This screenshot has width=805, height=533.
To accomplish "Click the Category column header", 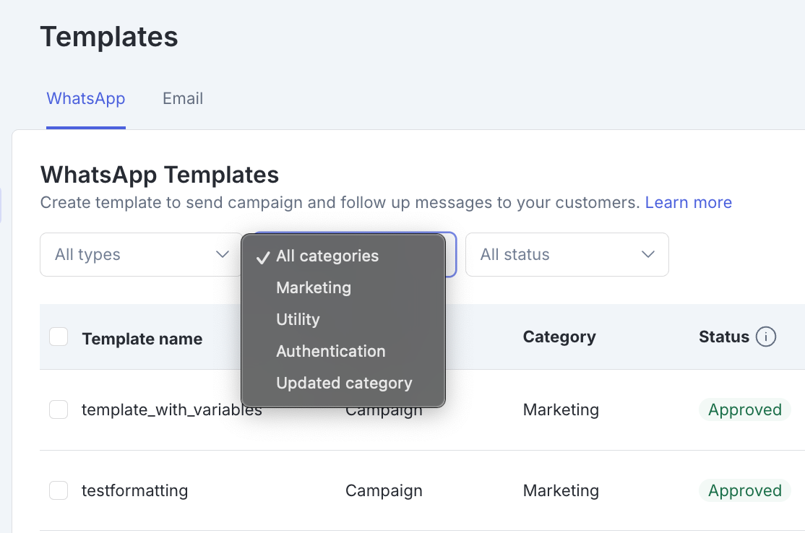I will (559, 337).
